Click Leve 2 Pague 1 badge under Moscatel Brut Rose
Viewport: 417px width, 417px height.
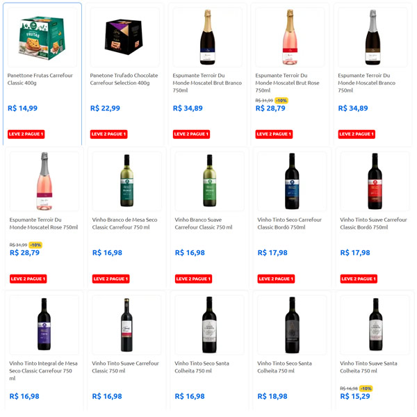[x=275, y=134]
